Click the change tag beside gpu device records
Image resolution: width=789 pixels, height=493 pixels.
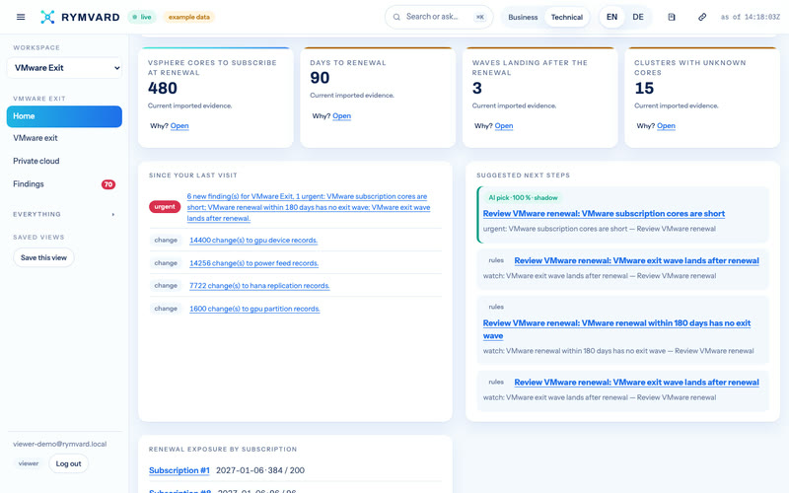pos(166,241)
